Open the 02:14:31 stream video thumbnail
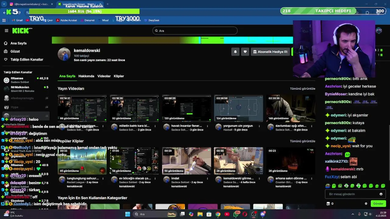390x219 pixels. (82, 108)
